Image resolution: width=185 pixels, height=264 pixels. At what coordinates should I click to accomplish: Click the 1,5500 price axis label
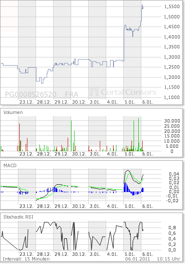(x=172, y=6)
